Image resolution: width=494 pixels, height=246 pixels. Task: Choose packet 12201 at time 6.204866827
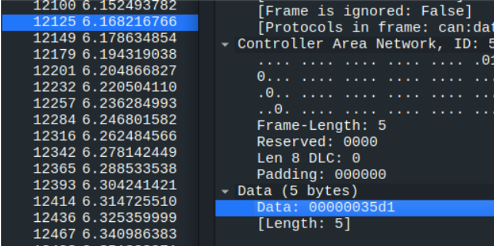tap(104, 71)
